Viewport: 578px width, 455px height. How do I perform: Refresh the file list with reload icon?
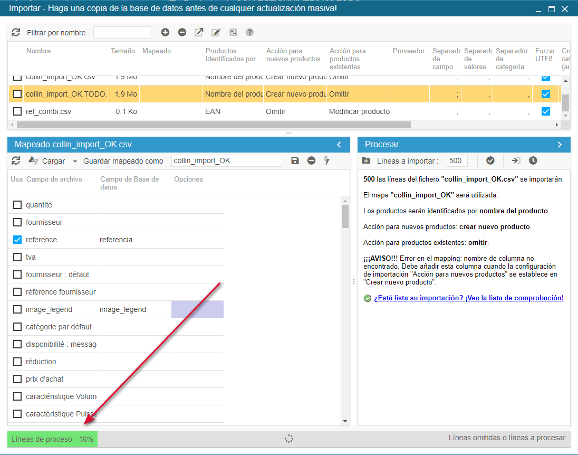coord(16,32)
